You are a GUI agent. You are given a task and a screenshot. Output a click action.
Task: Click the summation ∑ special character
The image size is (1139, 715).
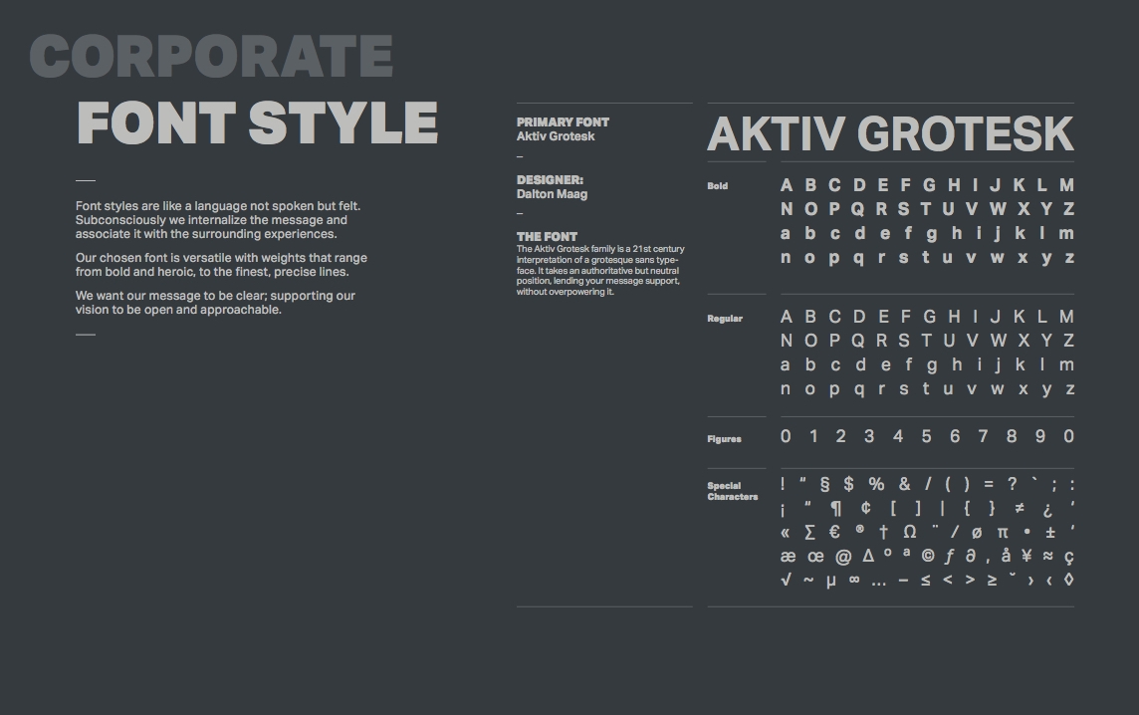pos(809,533)
